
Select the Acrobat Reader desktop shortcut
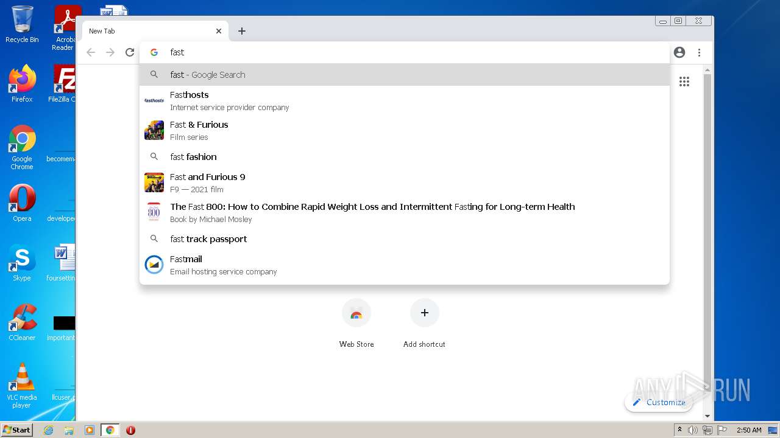pos(65,28)
